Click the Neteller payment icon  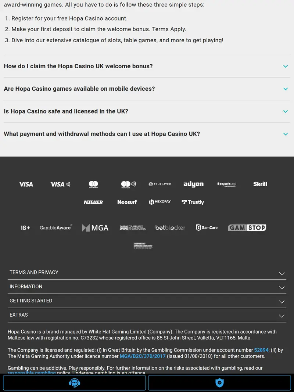pyautogui.click(x=93, y=202)
